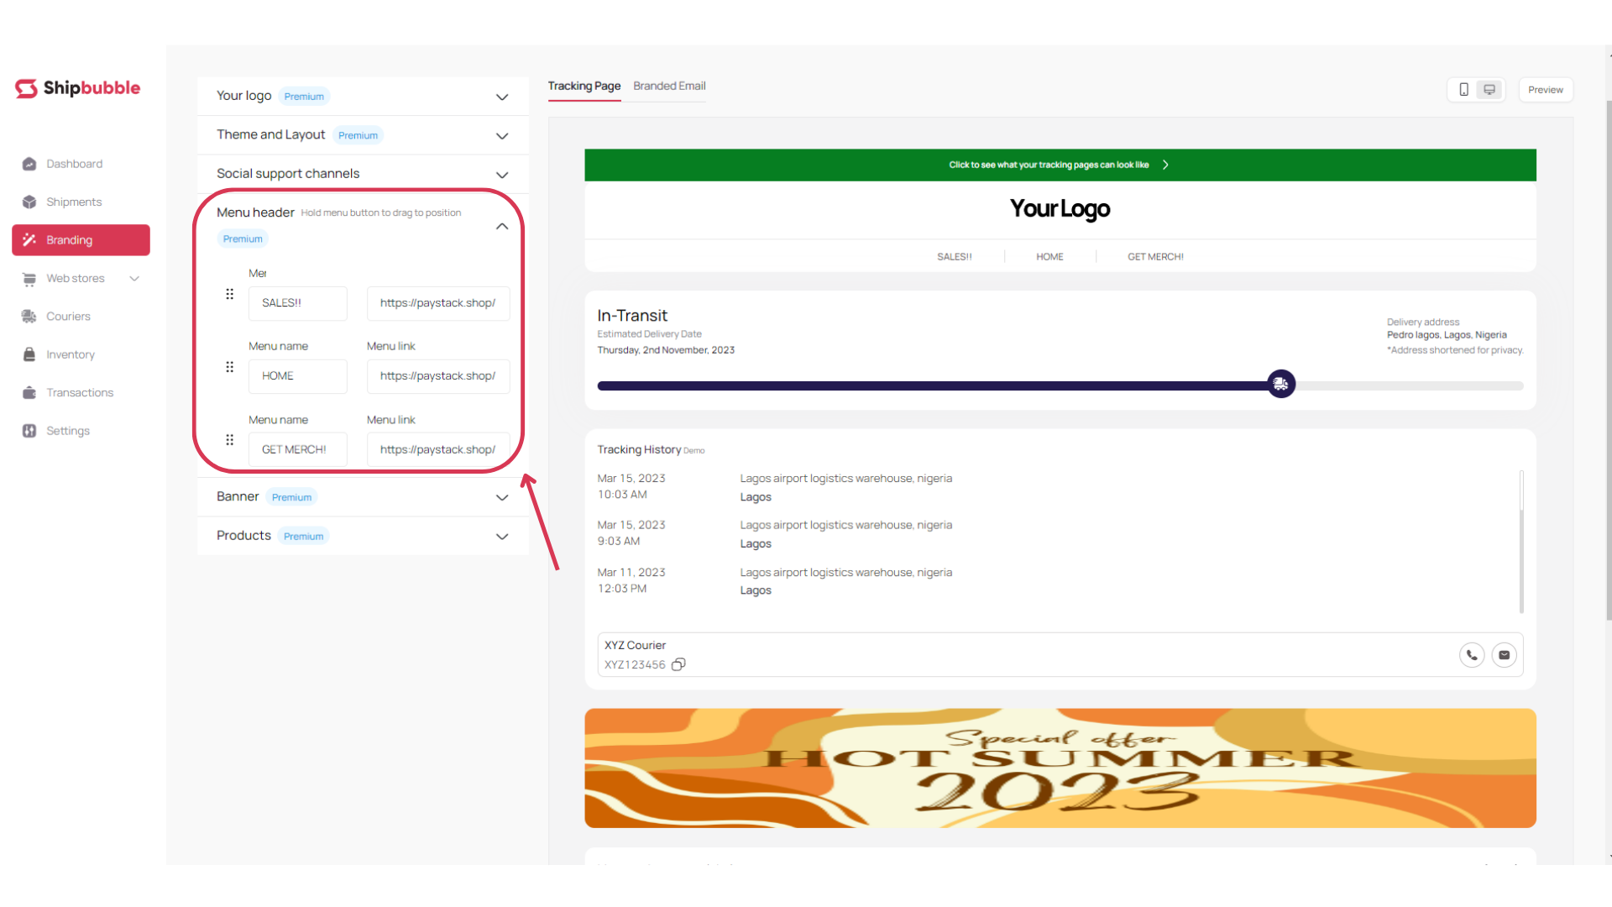This screenshot has height=907, width=1612.
Task: Expand the Web stores submenu
Action: [x=134, y=279]
